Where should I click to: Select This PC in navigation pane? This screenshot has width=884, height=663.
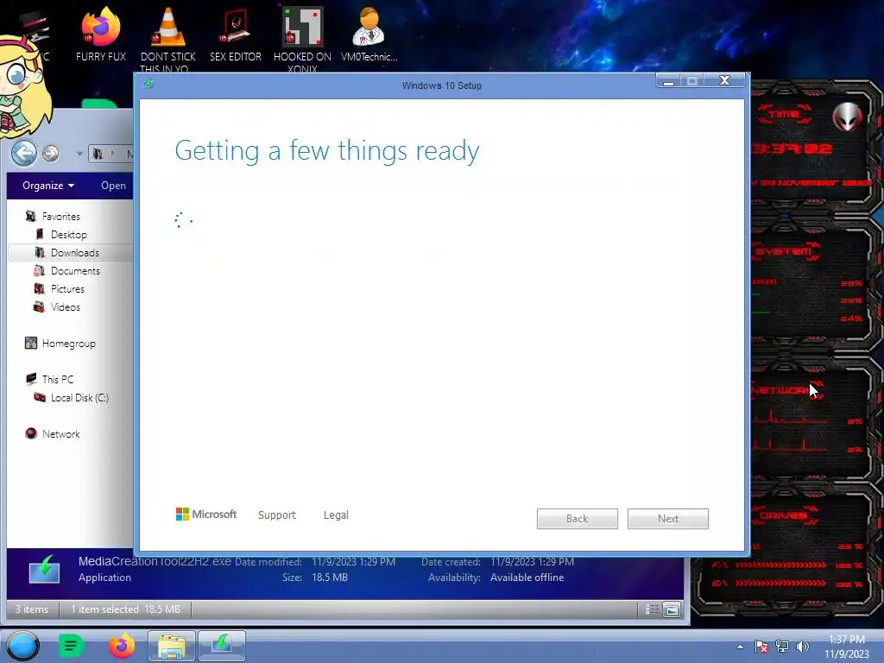(x=58, y=380)
